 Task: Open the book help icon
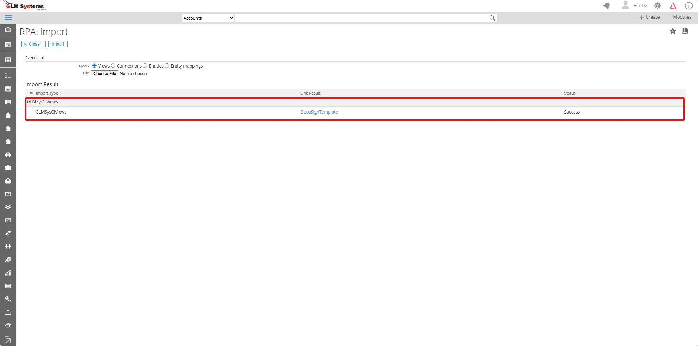pyautogui.click(x=685, y=31)
